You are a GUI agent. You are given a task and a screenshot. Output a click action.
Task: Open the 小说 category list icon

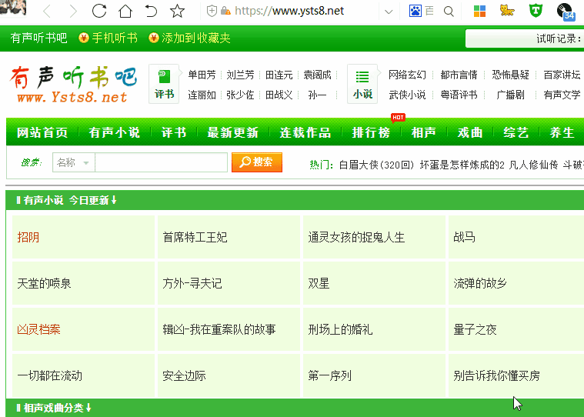pos(362,83)
